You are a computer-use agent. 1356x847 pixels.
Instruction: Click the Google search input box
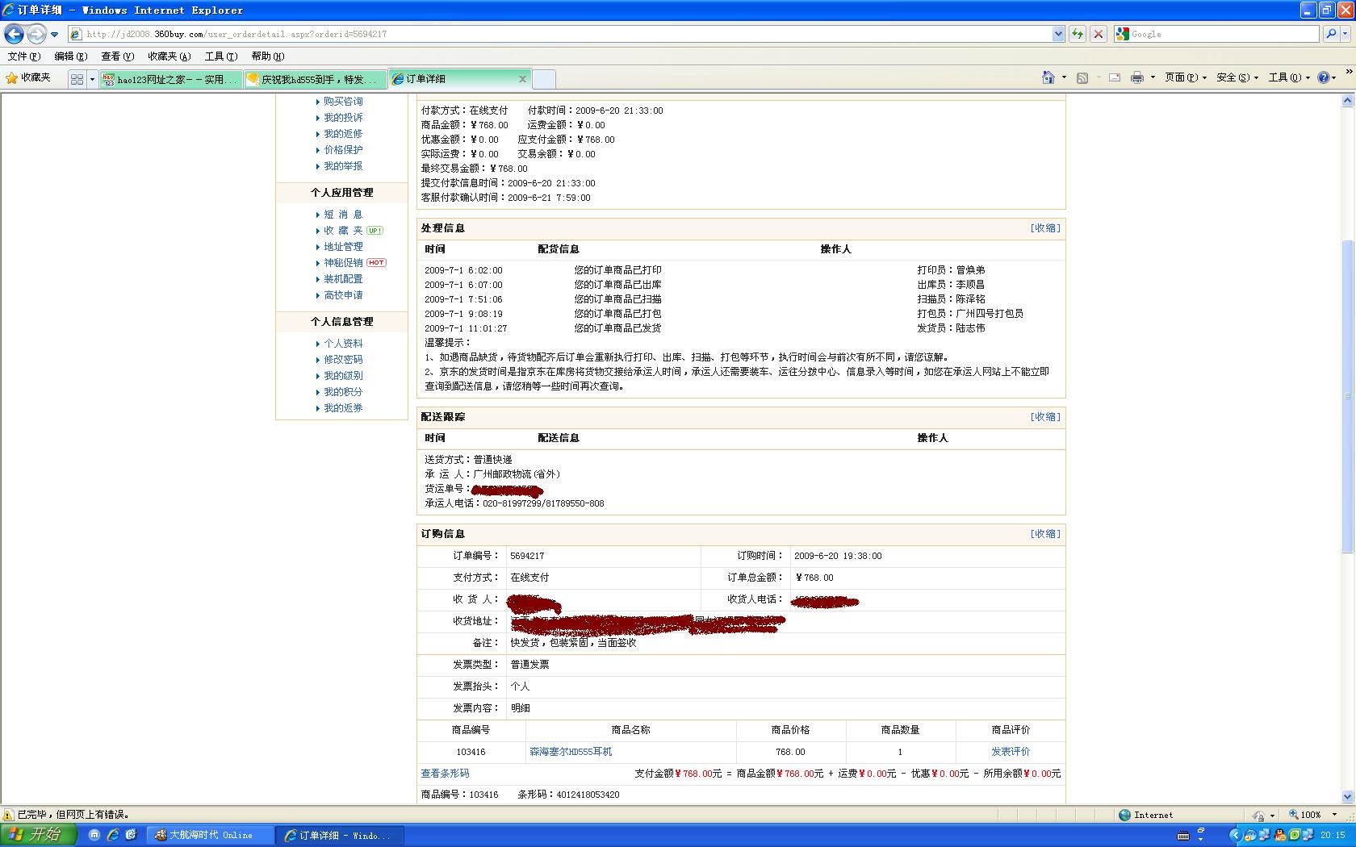(1222, 34)
